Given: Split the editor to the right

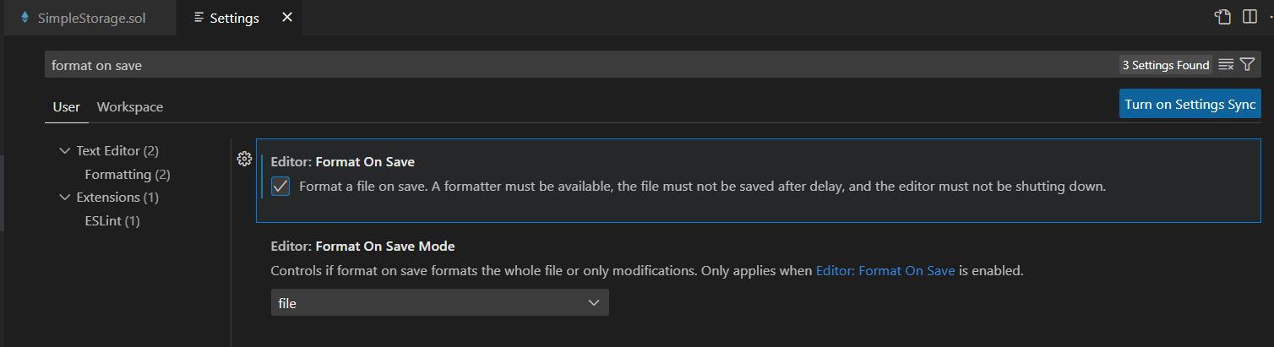Looking at the screenshot, I should click(1249, 17).
